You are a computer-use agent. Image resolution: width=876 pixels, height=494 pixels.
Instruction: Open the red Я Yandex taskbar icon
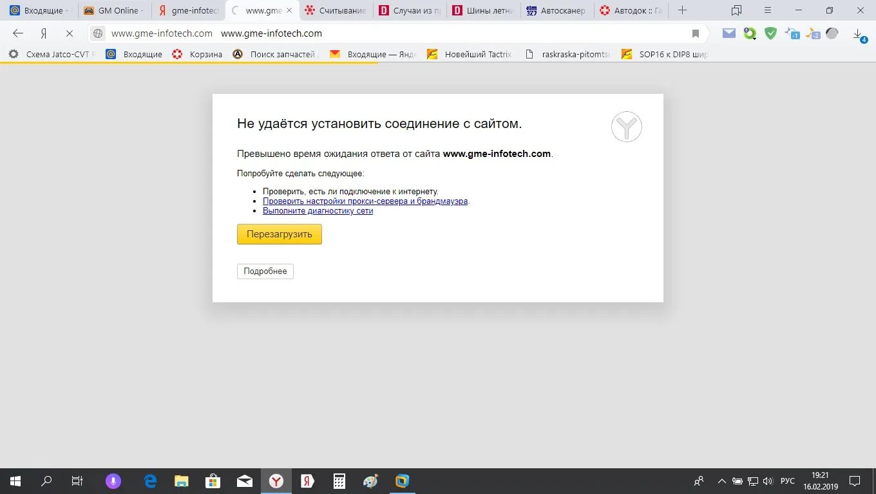307,481
